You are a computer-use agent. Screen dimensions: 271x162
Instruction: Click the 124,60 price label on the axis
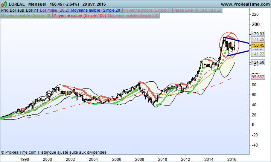coord(258,62)
